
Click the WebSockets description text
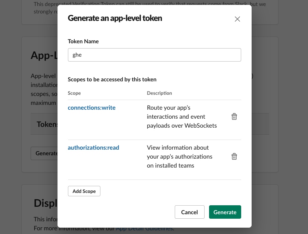click(182, 116)
